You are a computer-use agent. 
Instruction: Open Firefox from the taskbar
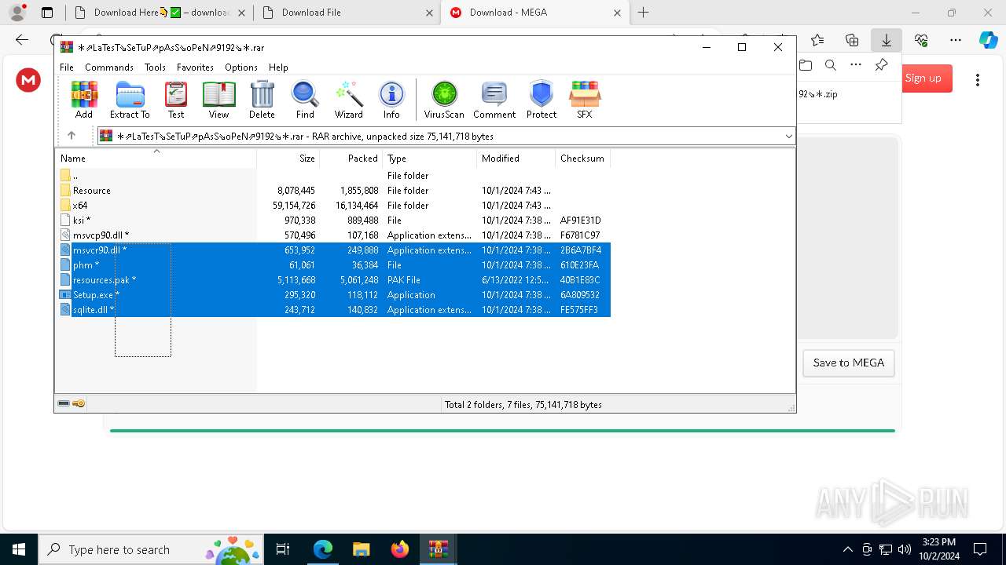pos(400,549)
